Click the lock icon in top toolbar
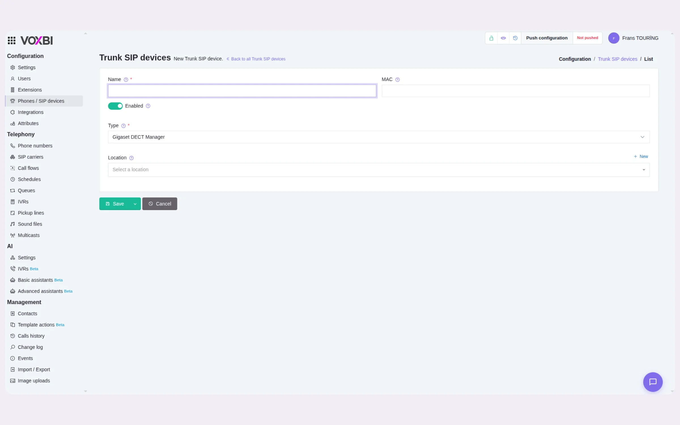 pos(491,38)
